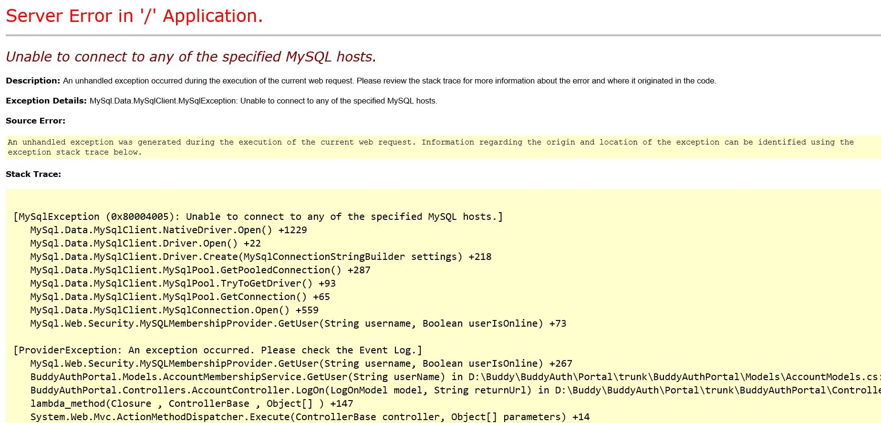
Task: Click the 'Description:' label
Action: 33,81
